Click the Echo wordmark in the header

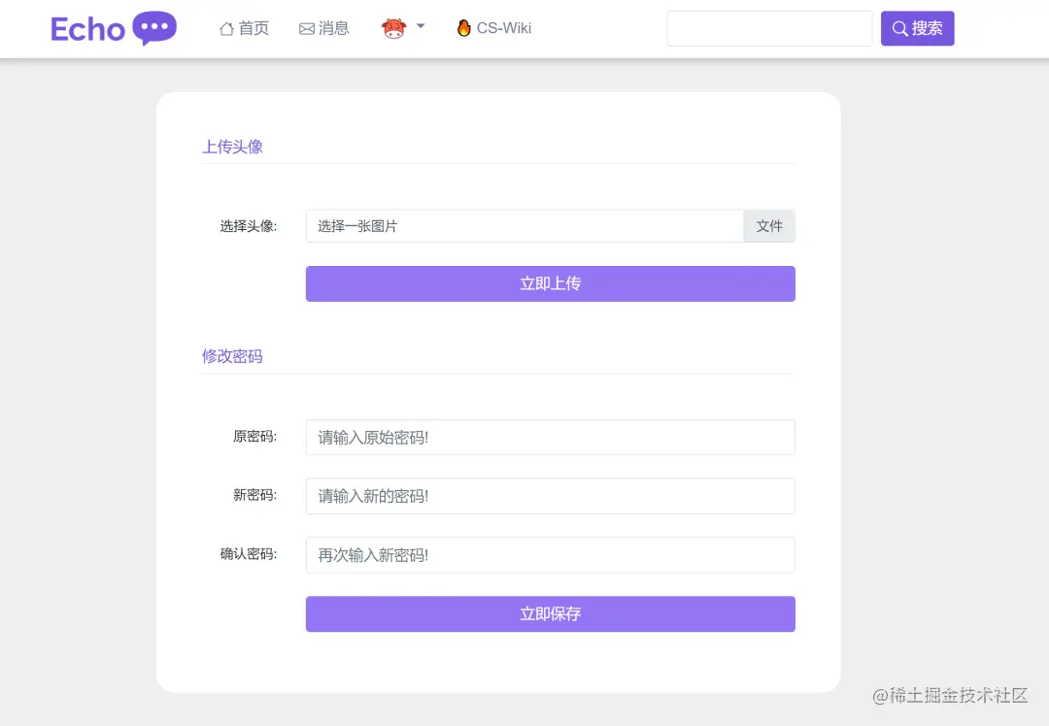pyautogui.click(x=87, y=29)
